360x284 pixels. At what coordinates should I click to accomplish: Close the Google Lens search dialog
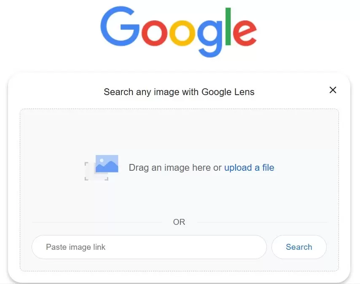[333, 90]
